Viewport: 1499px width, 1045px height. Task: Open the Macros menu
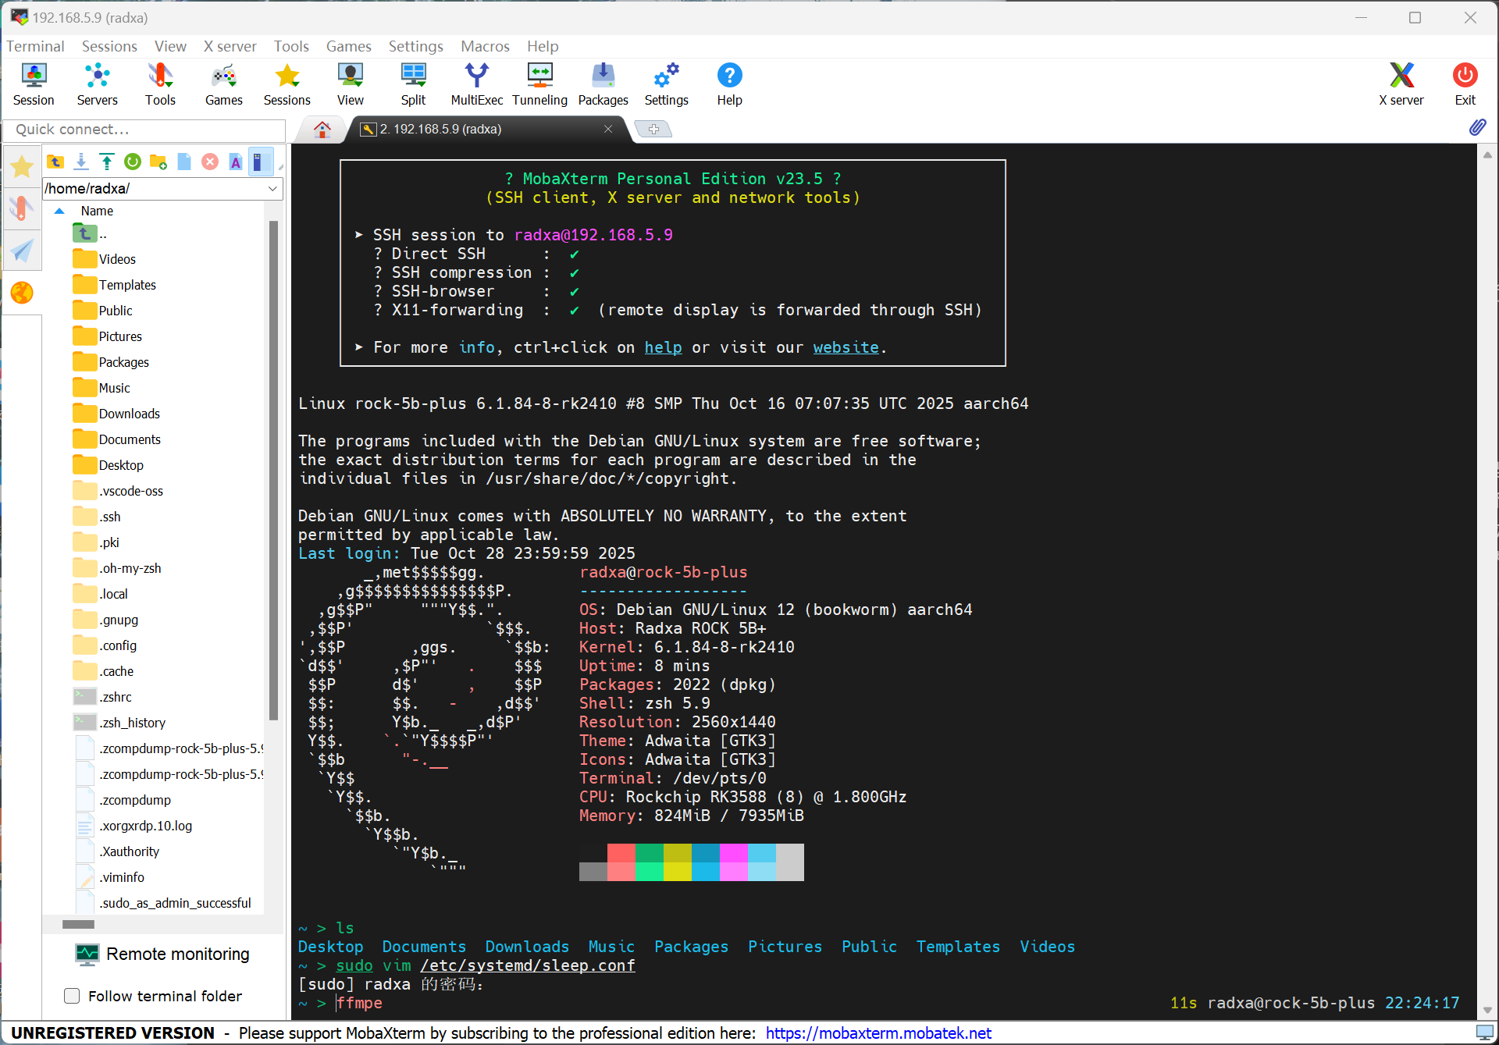point(484,46)
